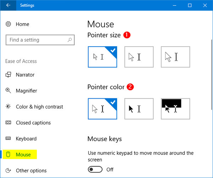Toggle the Mouse keys switch
The image size is (213, 178).
tap(95, 169)
